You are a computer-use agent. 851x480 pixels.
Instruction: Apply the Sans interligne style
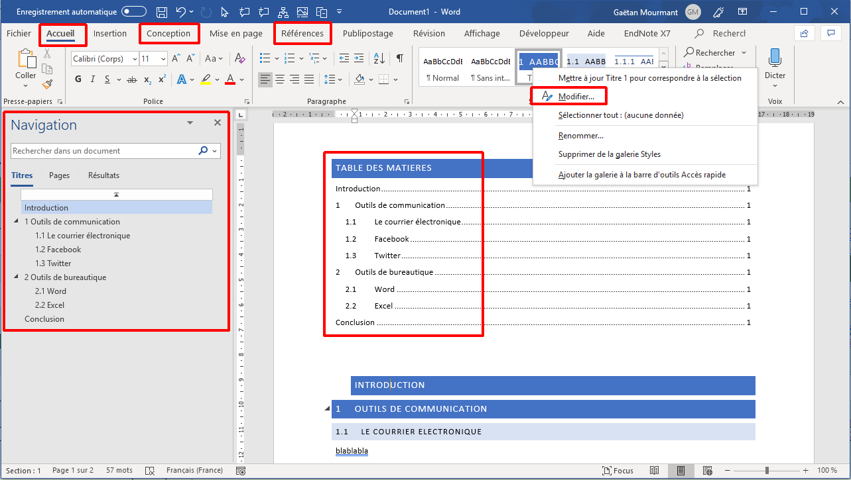[490, 68]
